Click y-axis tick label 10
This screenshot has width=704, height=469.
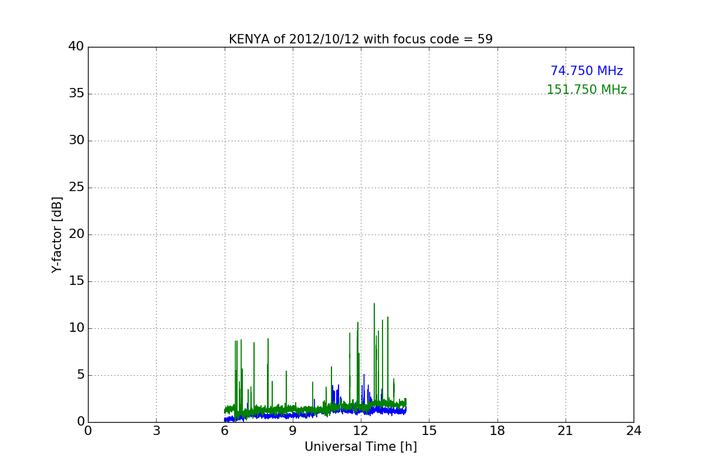pos(76,328)
